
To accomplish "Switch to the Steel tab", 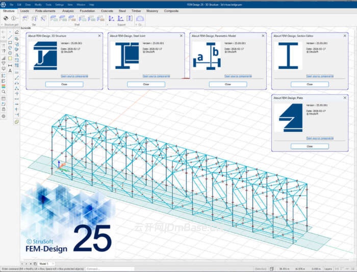I will [x=122, y=11].
